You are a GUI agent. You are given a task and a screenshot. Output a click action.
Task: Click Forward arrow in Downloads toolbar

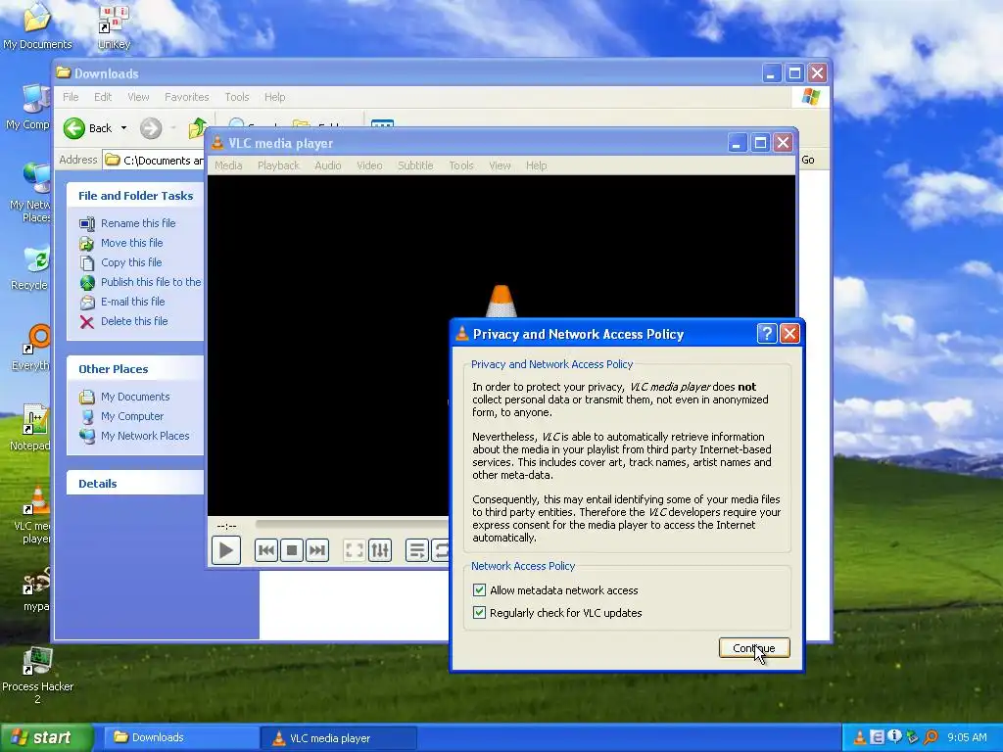151,128
